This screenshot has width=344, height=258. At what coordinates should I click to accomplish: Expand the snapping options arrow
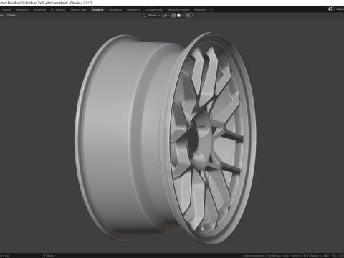coord(183,16)
